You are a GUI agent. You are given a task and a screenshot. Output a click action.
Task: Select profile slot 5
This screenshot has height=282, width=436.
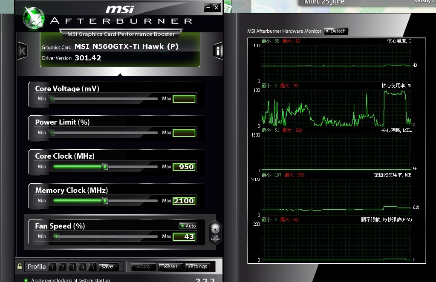click(92, 267)
